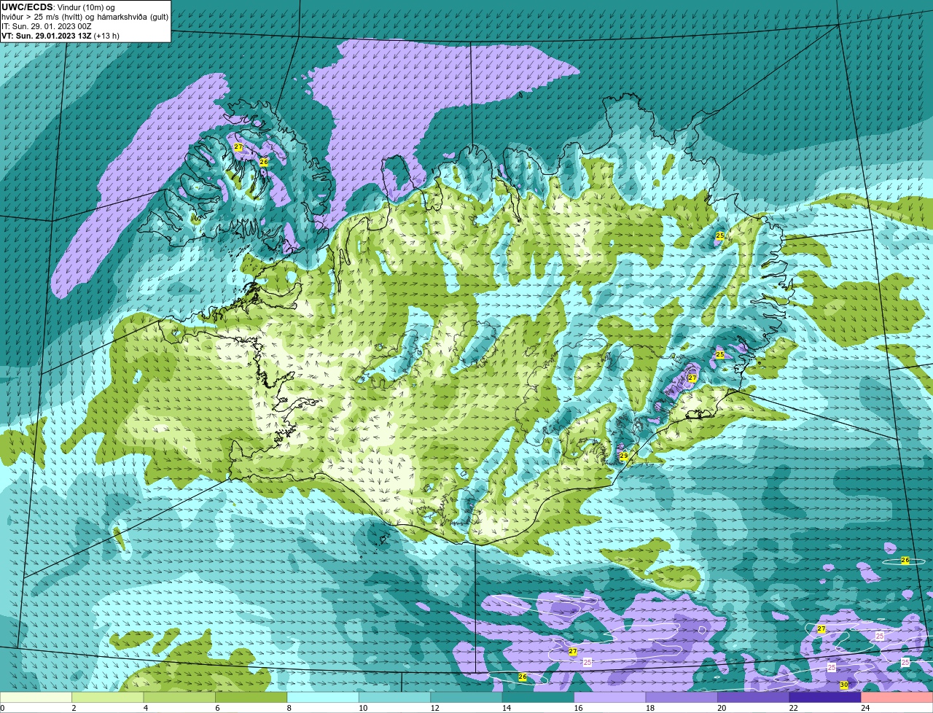Click the legend scale label "6"
Viewport: 933px width, 713px height.
pos(216,708)
